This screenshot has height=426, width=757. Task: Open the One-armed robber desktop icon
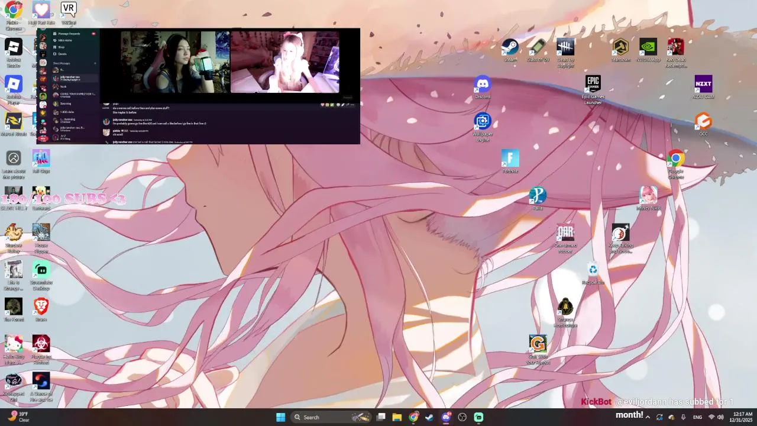[x=565, y=239]
